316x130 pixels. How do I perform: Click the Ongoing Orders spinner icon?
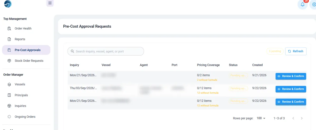tap(9, 117)
